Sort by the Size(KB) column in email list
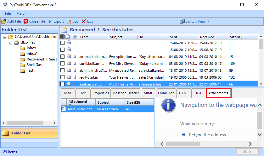Screen dimensions: 264x156 point(243,37)
